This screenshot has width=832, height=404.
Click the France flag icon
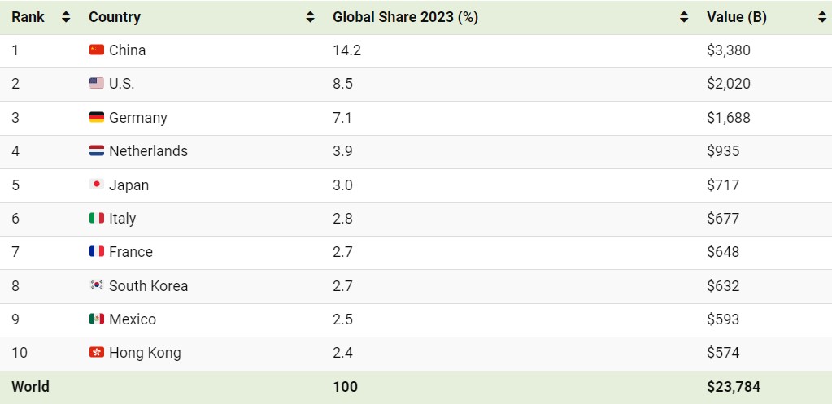[97, 251]
